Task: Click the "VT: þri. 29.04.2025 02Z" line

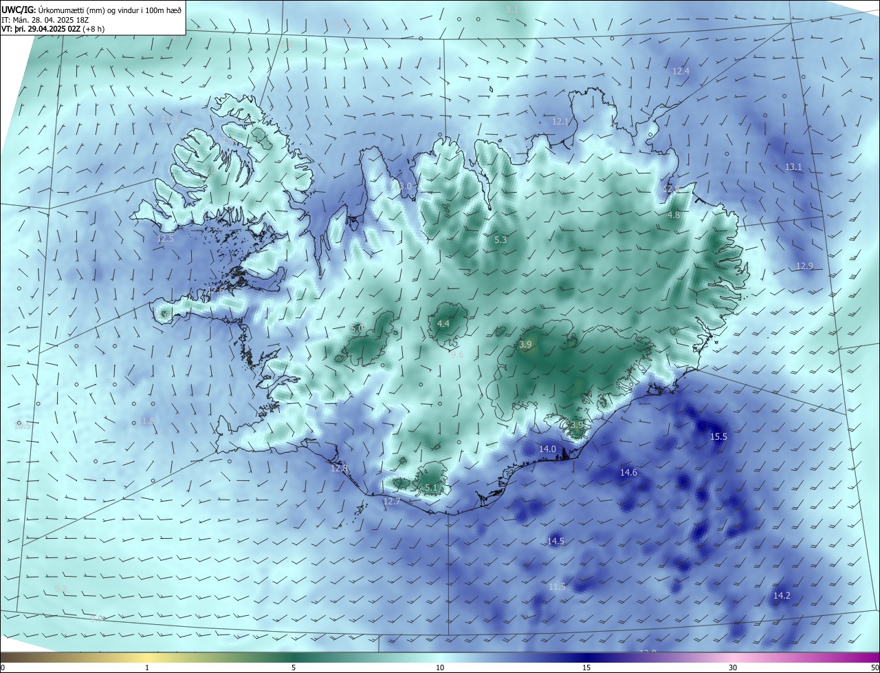Action: [52, 29]
